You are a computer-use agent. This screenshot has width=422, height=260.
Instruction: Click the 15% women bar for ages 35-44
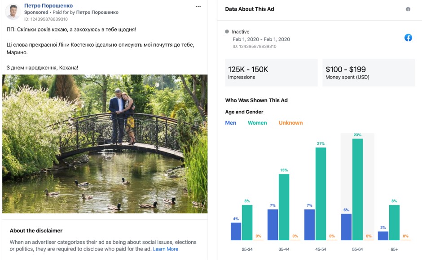pyautogui.click(x=284, y=207)
